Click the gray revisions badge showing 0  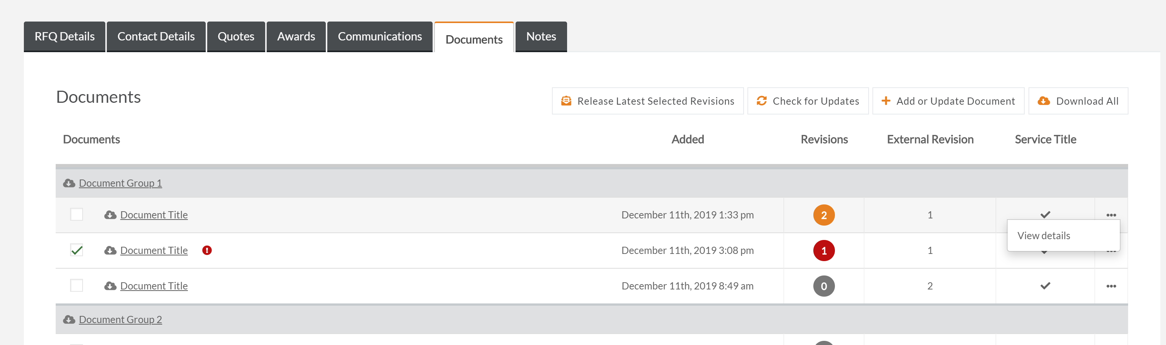point(824,285)
